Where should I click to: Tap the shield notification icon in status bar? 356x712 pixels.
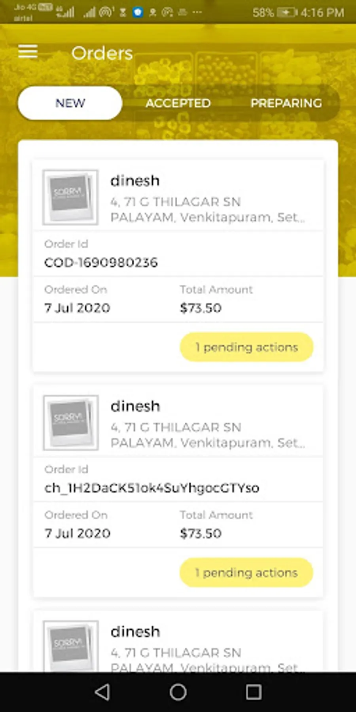[x=138, y=12]
